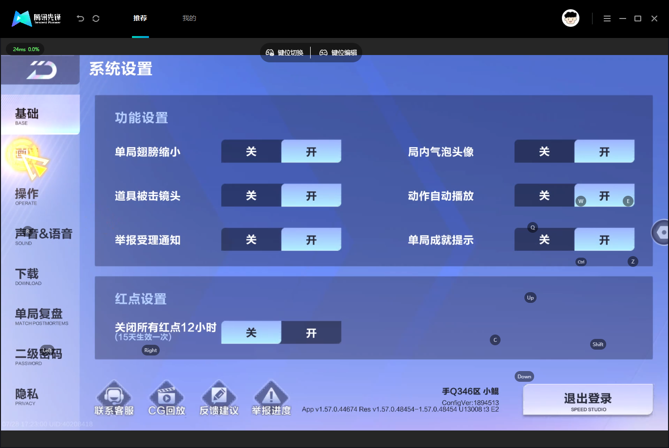
Task: Choose 开 for 关闭所有红点12小时
Action: 311,333
